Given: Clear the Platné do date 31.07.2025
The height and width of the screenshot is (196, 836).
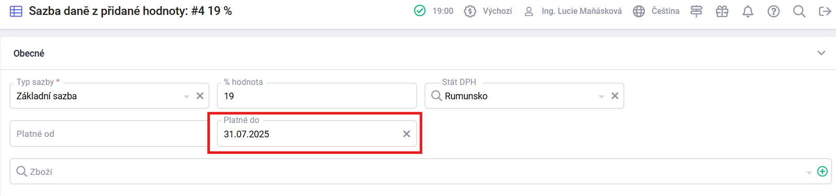Looking at the screenshot, I should pos(407,134).
